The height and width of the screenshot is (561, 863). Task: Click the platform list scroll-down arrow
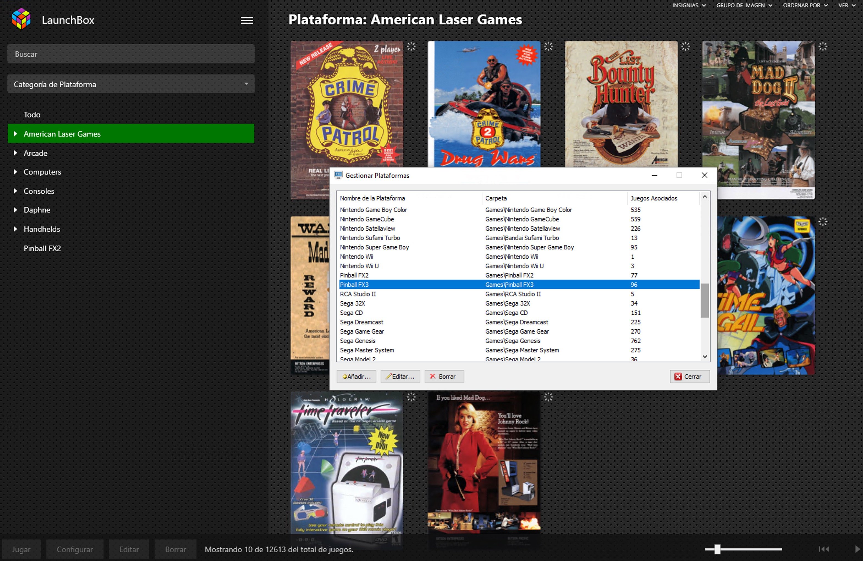[705, 357]
